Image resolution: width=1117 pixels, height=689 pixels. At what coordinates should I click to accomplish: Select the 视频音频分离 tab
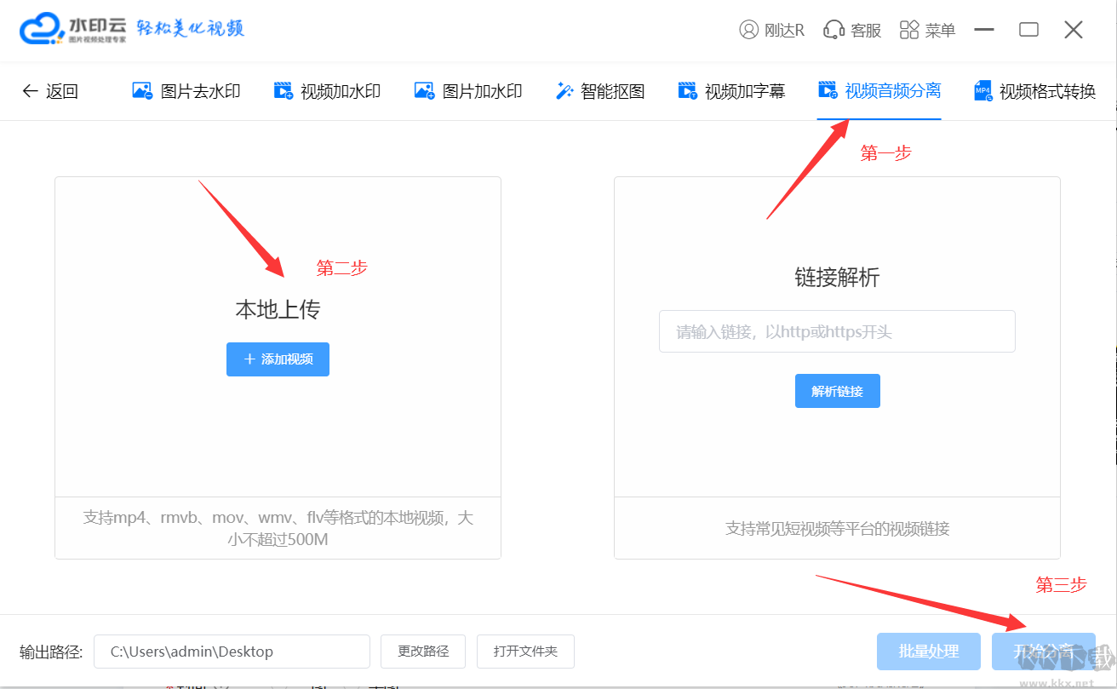(x=879, y=90)
